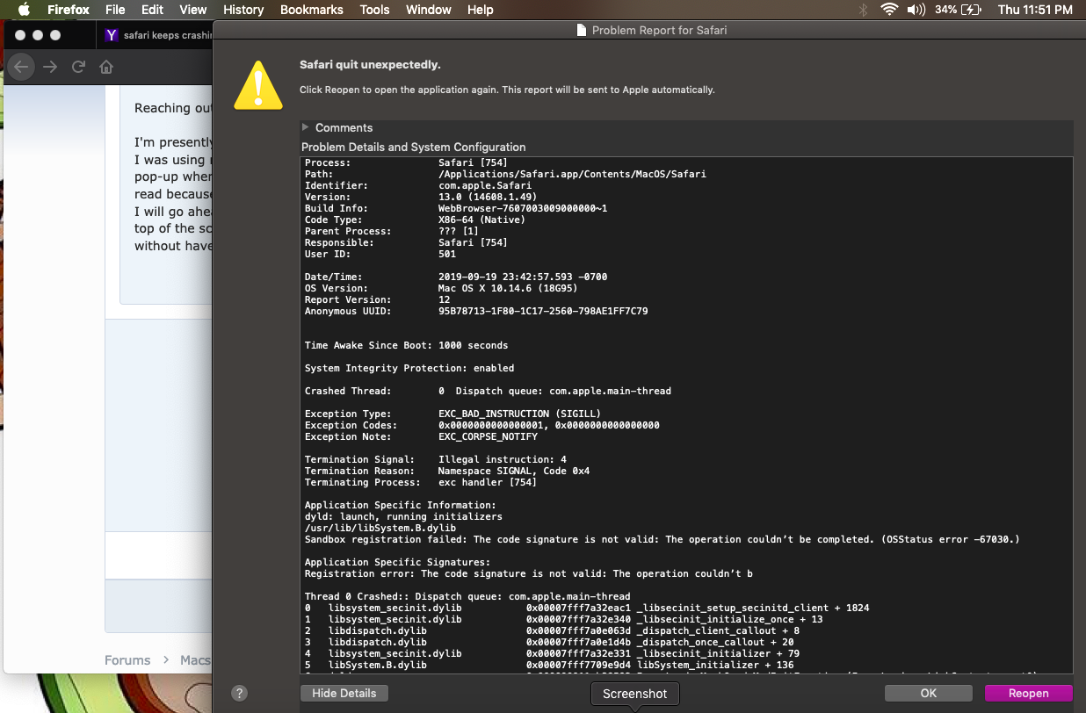Click the '_libsecinit_setup_secinitd_client + 1824' frame

(x=587, y=608)
